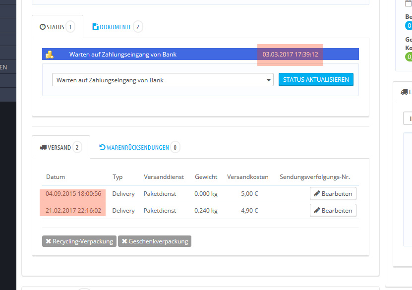Image resolution: width=412 pixels, height=290 pixels.
Task: Click pencil icon in 4,90 € shipment row
Action: pyautogui.click(x=317, y=210)
